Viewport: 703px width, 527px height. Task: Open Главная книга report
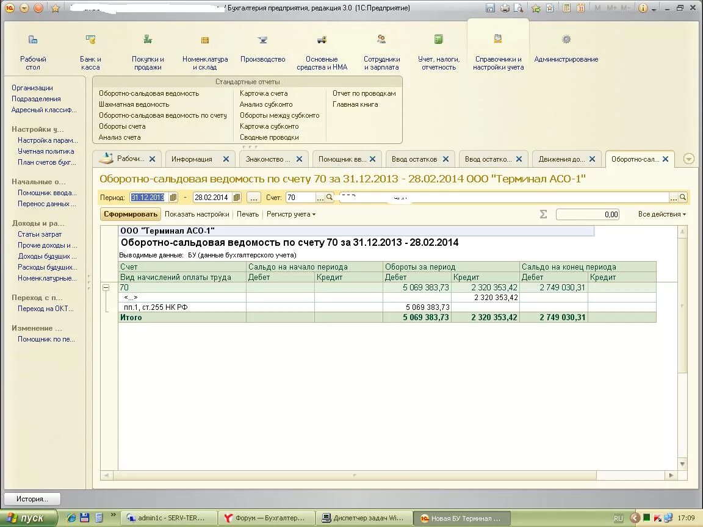pyautogui.click(x=355, y=104)
